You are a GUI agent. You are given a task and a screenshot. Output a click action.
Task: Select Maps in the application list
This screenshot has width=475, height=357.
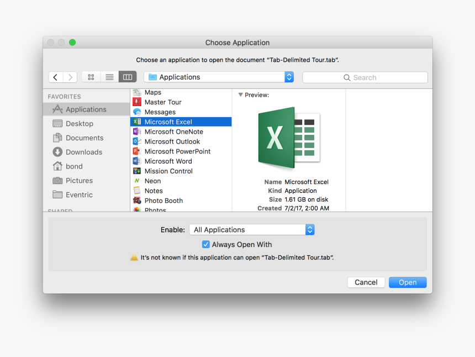tap(181, 92)
